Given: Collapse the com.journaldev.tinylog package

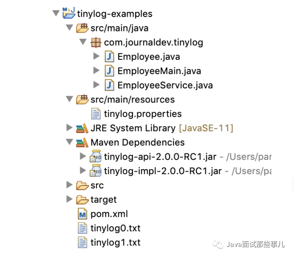Looking at the screenshot, I should pos(83,42).
